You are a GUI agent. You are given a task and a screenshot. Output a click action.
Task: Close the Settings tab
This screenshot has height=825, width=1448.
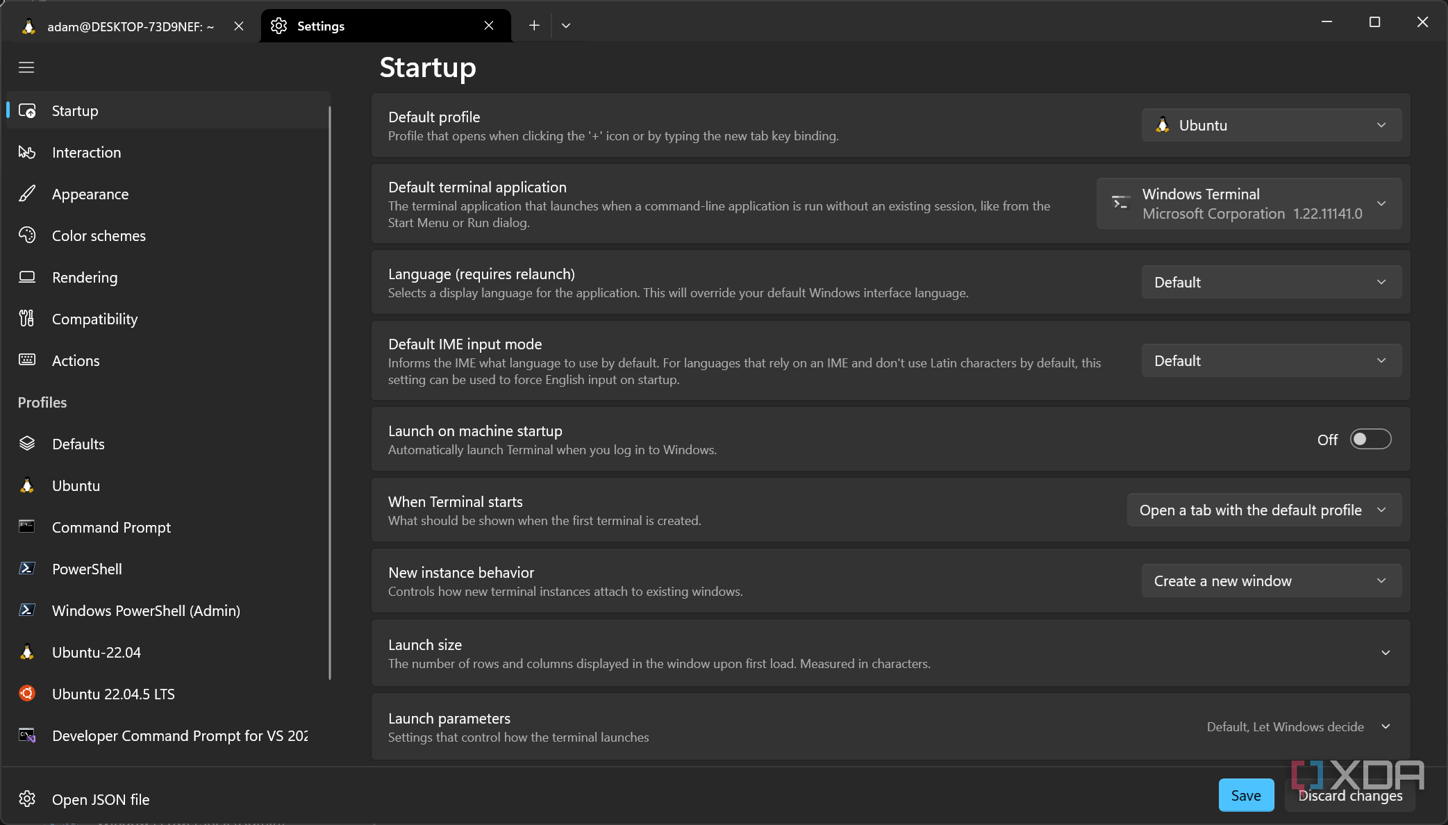pyautogui.click(x=489, y=26)
